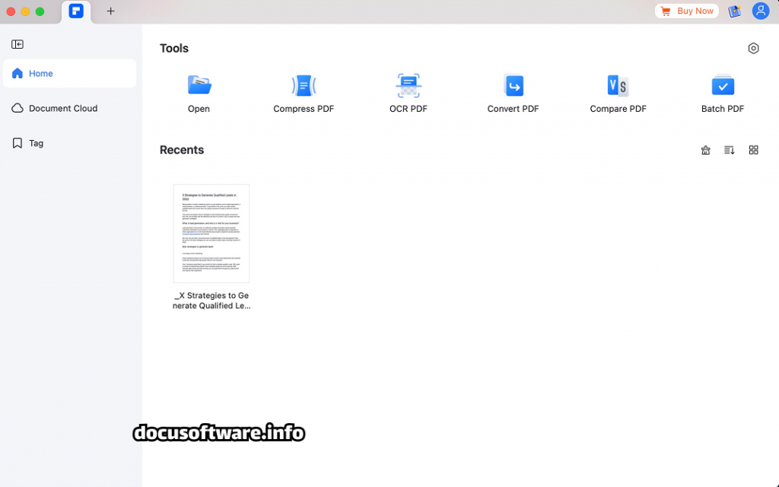Go to Home in the sidebar
The height and width of the screenshot is (487, 779).
click(x=69, y=74)
